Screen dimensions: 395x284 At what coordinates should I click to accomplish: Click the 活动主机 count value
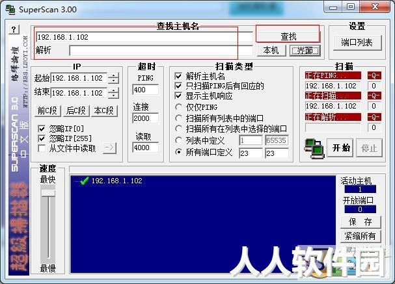(x=361, y=189)
